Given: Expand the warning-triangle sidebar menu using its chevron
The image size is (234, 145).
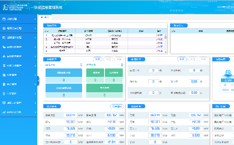Looking at the screenshot, I should click(35, 57).
